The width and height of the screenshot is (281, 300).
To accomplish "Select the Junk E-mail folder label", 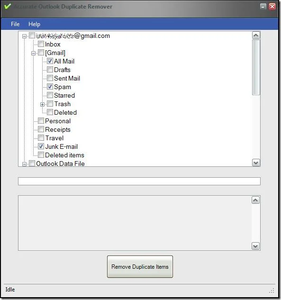I will (62, 146).
